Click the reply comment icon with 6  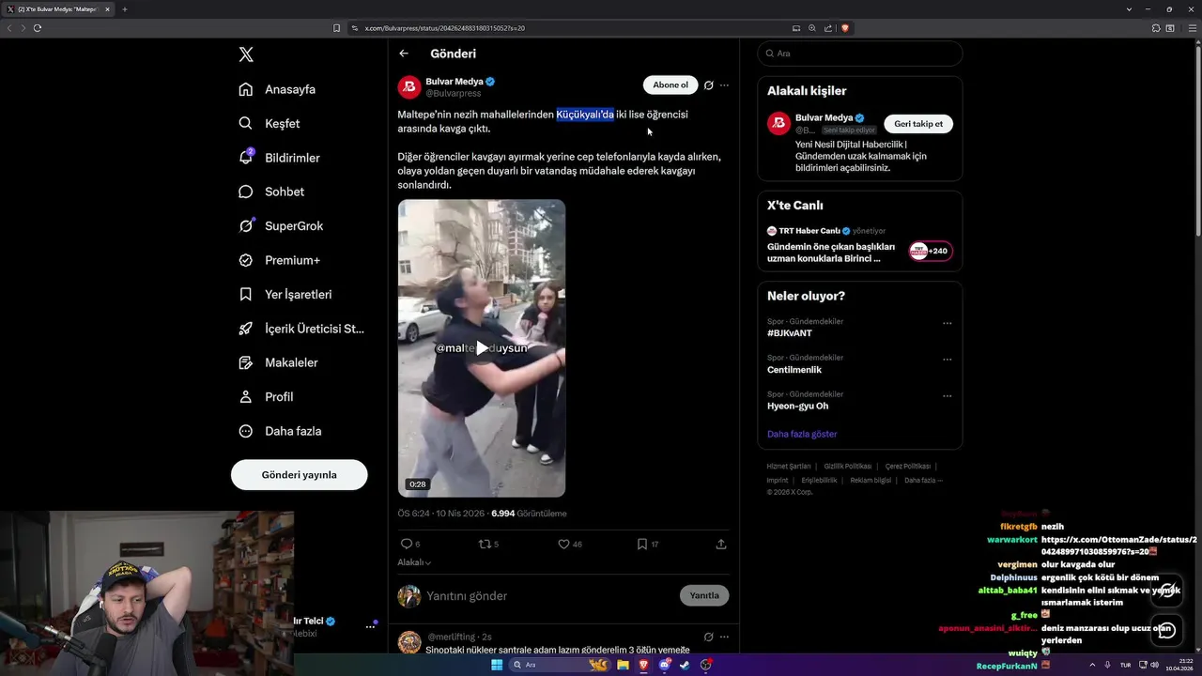click(407, 544)
